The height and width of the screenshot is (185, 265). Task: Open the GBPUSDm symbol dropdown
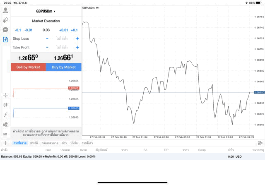coord(46,11)
